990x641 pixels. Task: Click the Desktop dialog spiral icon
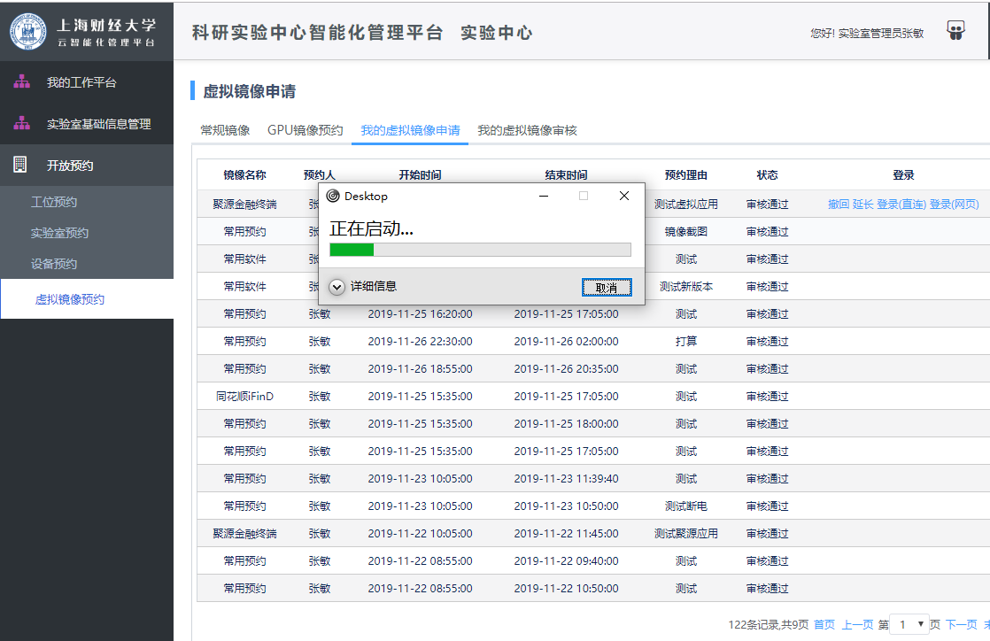[x=333, y=197]
